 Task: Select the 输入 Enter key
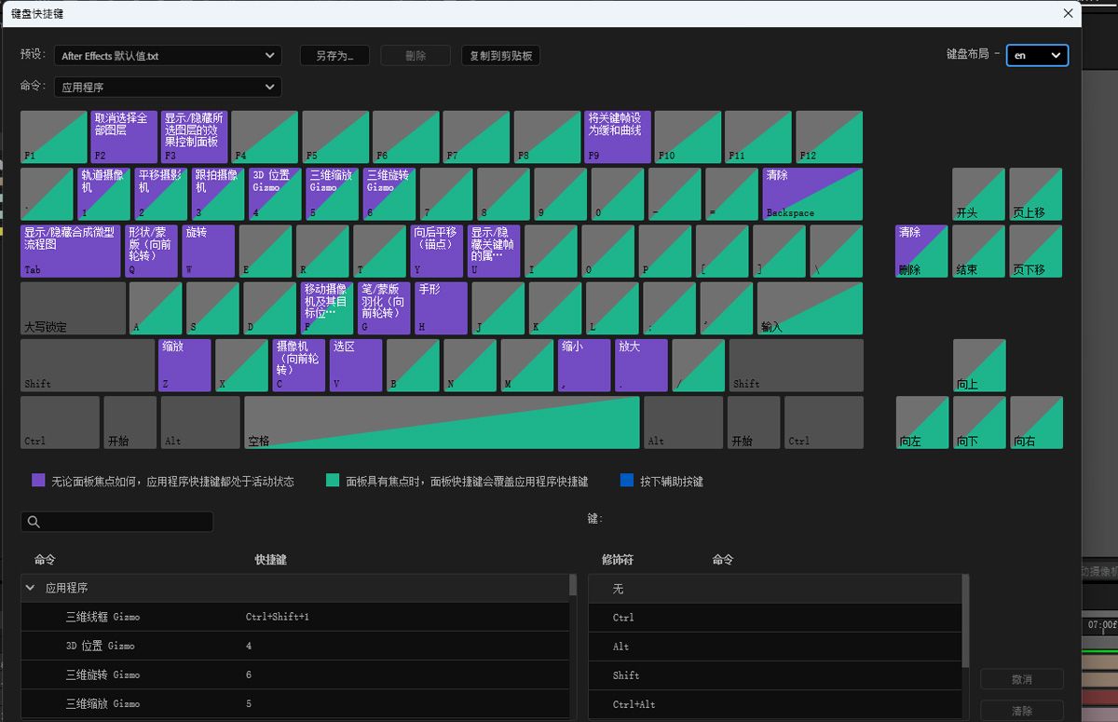click(x=810, y=307)
